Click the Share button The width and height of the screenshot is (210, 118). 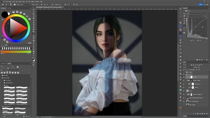200,5
